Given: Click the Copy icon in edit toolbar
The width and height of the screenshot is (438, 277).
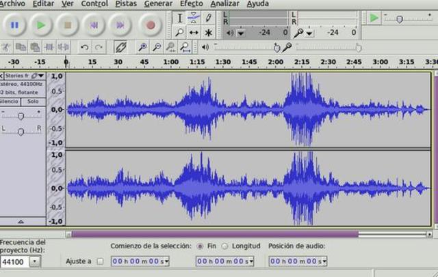Looking at the screenshot, I should (x=21, y=47).
